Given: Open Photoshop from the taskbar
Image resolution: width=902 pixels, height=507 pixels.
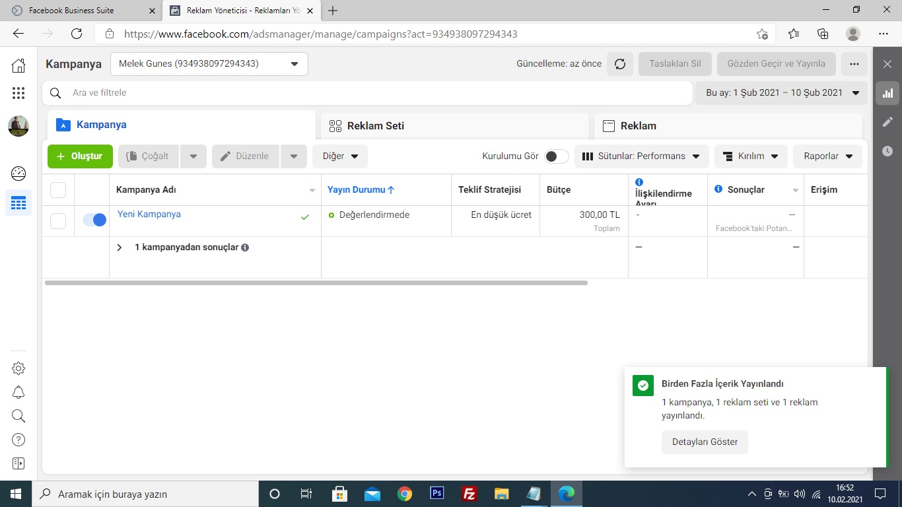Looking at the screenshot, I should tap(437, 494).
